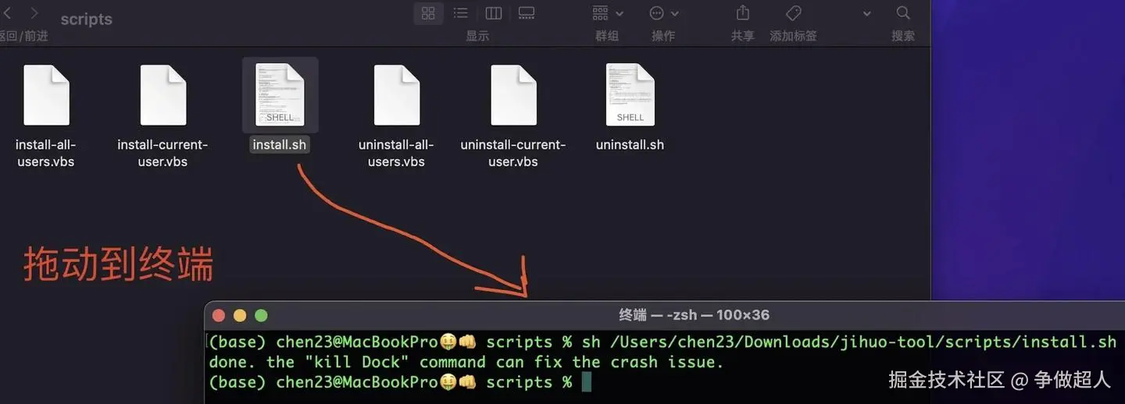Click the Add Tags icon
Viewport: 1125px width, 404px height.
coord(793,13)
